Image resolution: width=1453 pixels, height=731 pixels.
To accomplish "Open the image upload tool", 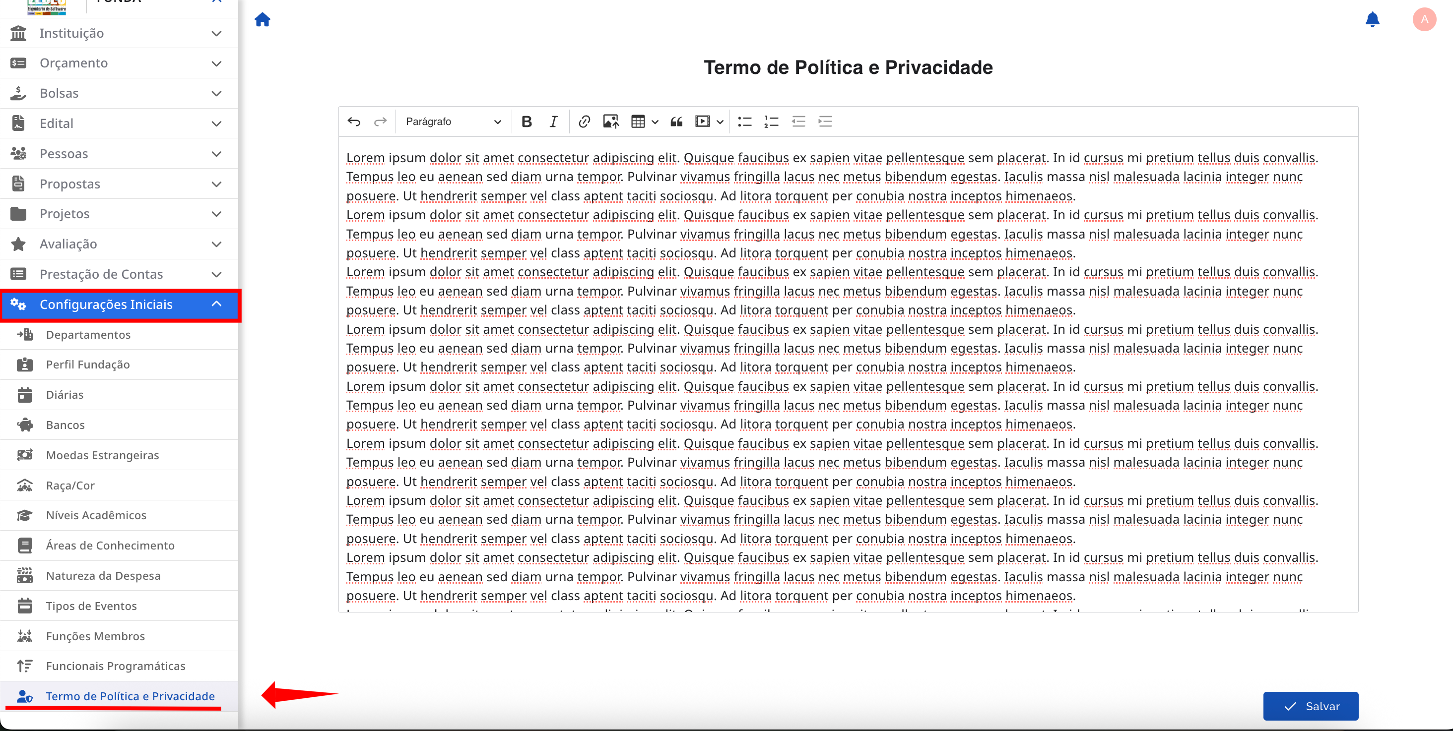I will (x=610, y=121).
